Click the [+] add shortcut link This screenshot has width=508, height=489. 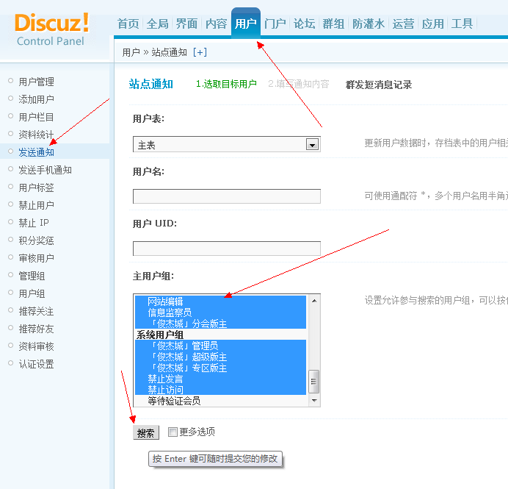pyautogui.click(x=200, y=52)
